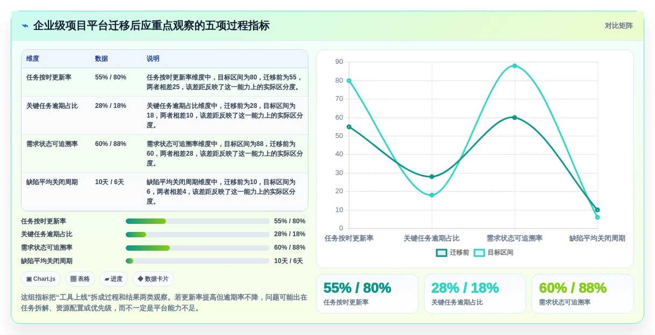This screenshot has width=655, height=335.
Task: Click the 关键任务逾期占比 progress bar
Action: point(198,235)
